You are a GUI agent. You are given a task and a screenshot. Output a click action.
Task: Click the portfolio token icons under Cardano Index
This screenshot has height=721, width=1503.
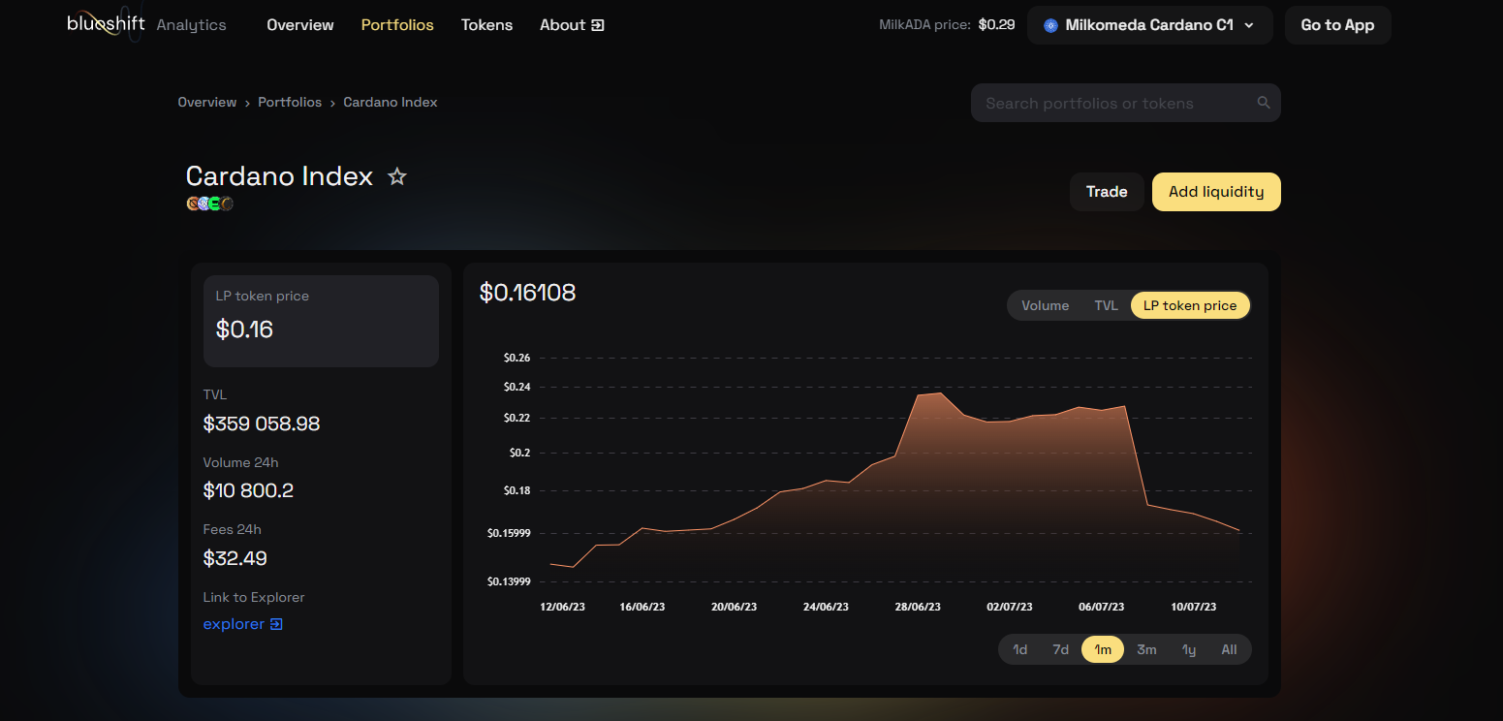click(210, 204)
